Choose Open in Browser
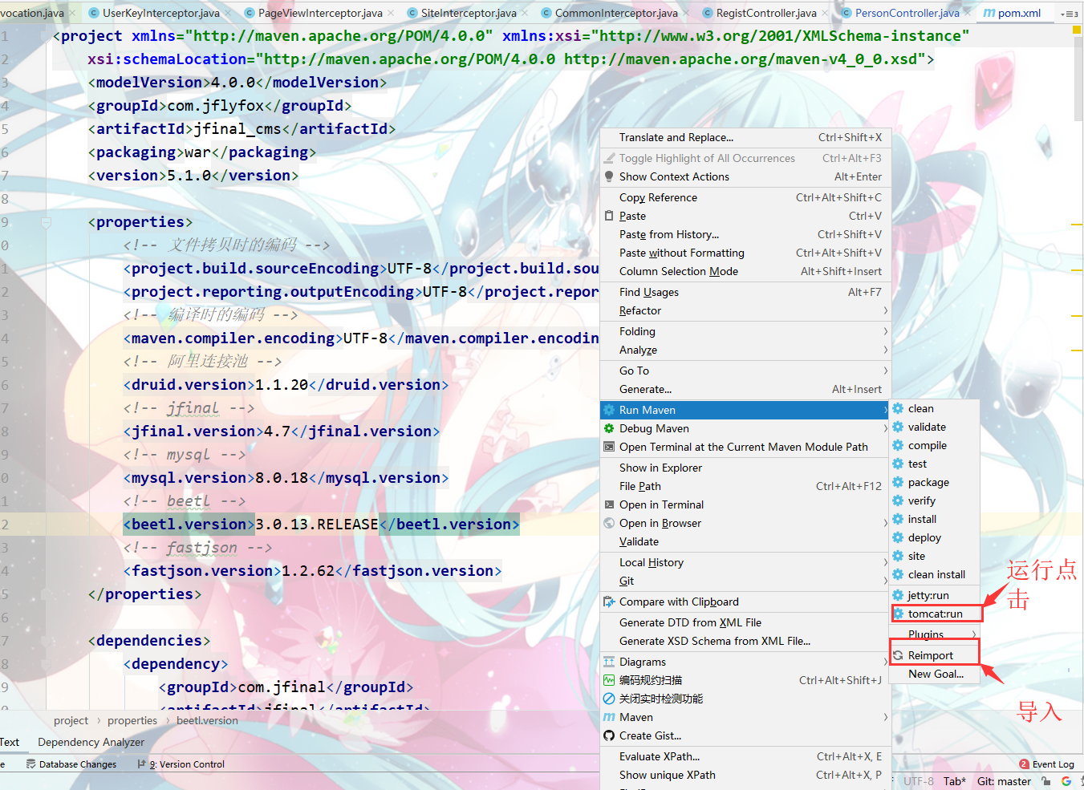1084x790 pixels. [745, 523]
